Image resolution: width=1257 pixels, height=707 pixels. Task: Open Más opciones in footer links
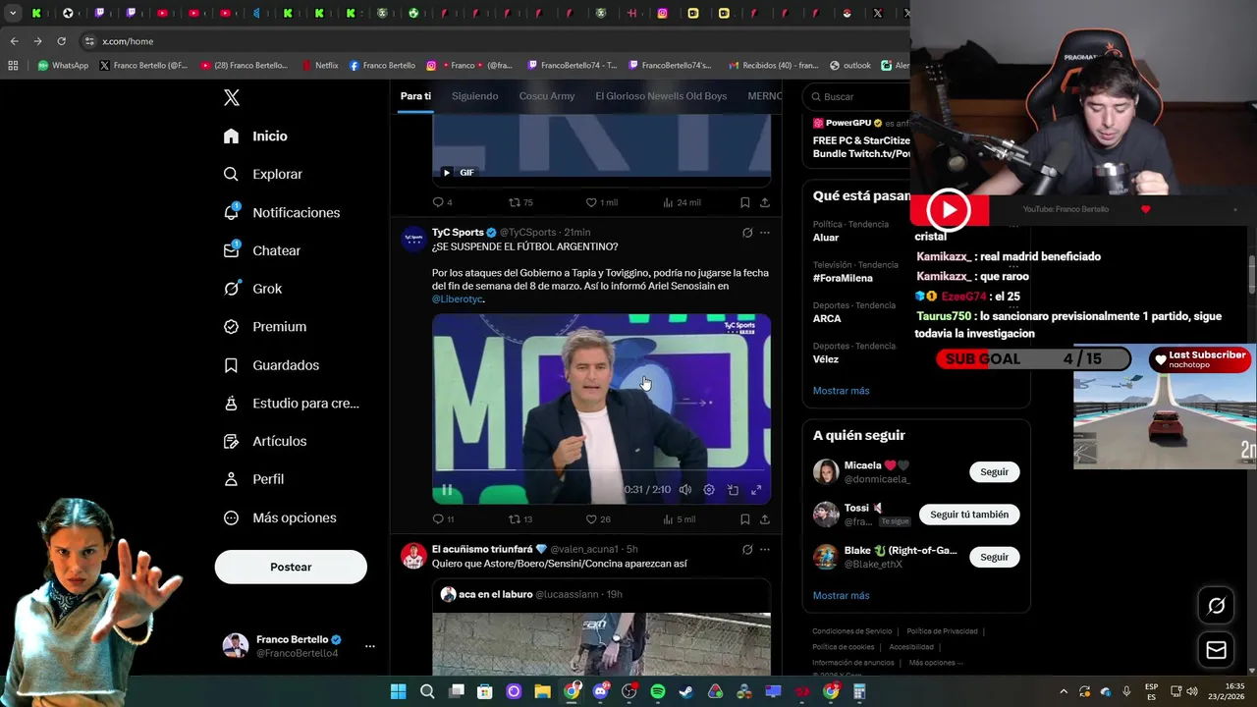(935, 663)
